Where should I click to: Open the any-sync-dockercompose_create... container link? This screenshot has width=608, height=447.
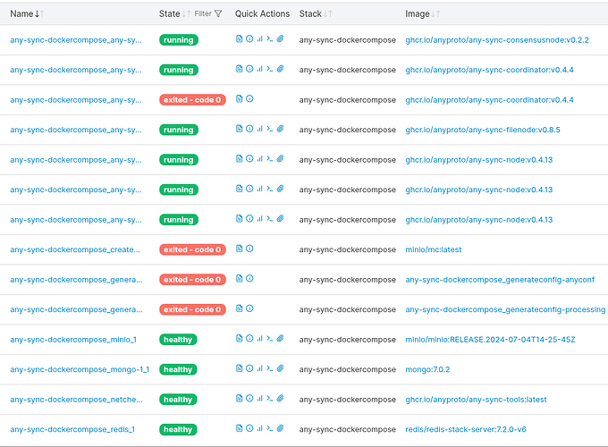tap(75, 249)
